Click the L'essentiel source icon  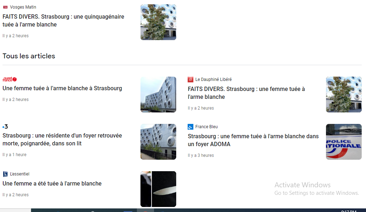(5, 174)
